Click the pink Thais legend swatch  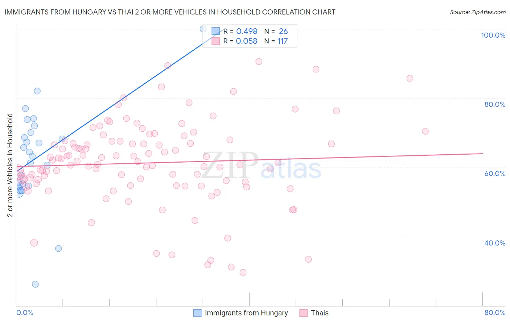tap(304, 313)
